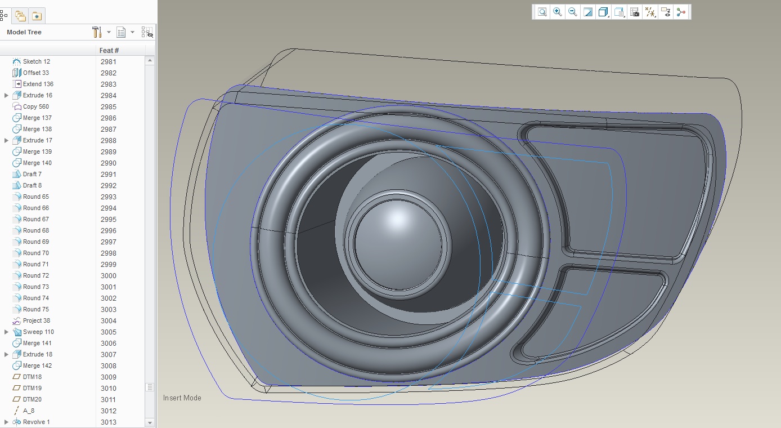Screen dimensions: 781x428
Task: Open the Display Style cube menu
Action: 603,12
